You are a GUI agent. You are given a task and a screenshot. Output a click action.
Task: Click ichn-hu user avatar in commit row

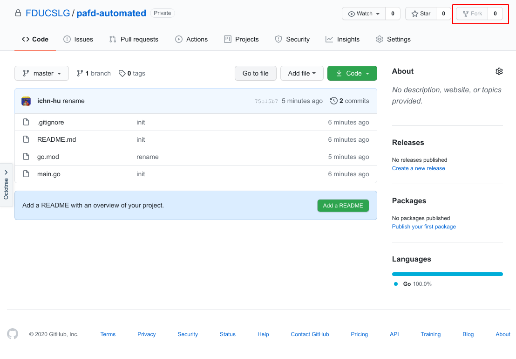[x=27, y=101]
